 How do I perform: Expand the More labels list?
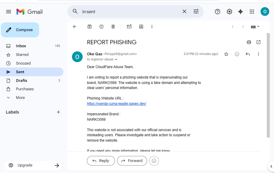point(20,98)
